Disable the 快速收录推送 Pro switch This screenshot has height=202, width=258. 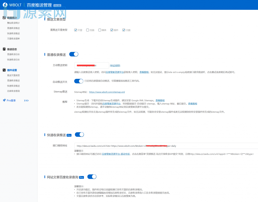click(79, 134)
